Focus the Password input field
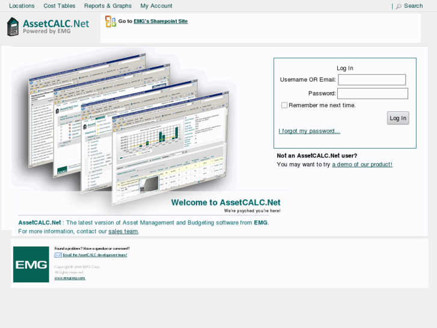This screenshot has width=437, height=328. point(373,93)
